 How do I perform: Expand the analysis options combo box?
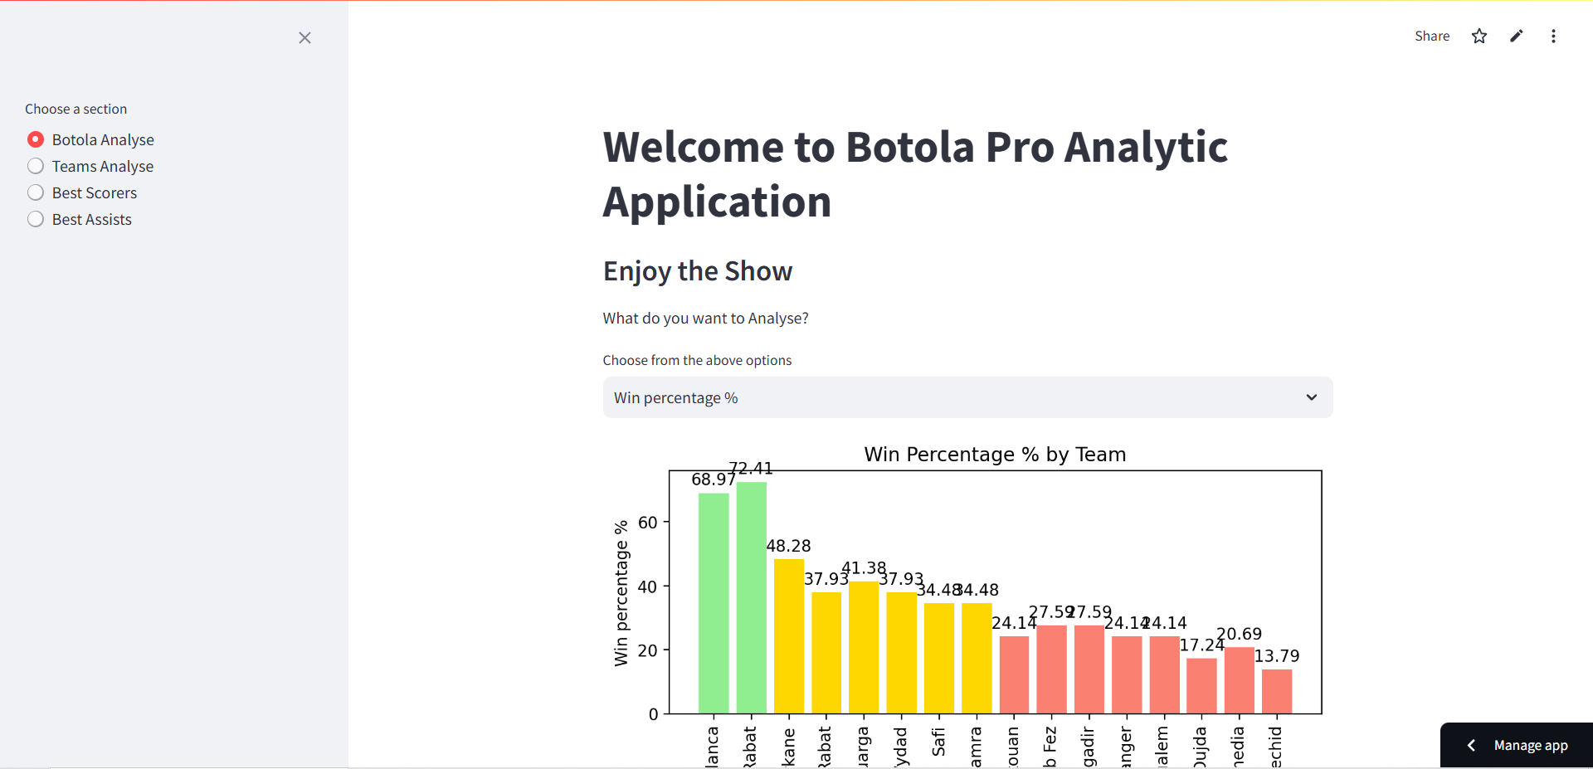967,397
